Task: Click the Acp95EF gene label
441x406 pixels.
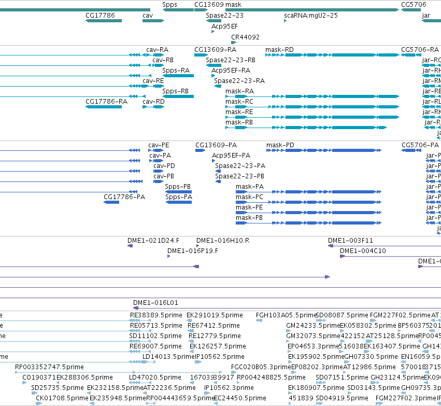Action: [224, 26]
